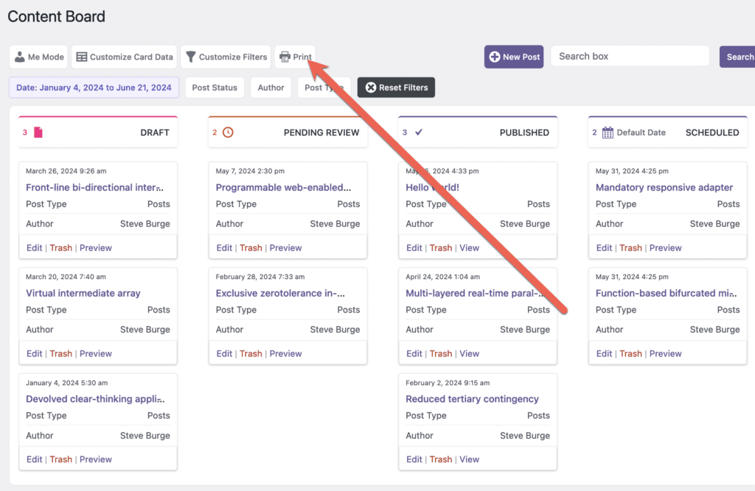Open the Post Status filter dropdown
Viewport: 755px width, 491px height.
click(x=215, y=87)
